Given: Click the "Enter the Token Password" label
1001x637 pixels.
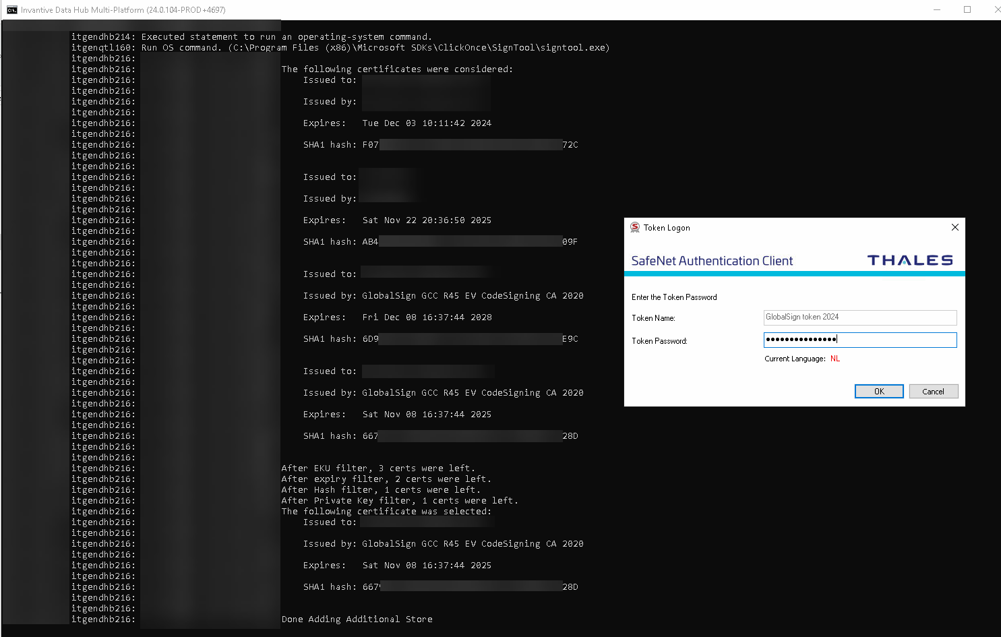Looking at the screenshot, I should click(674, 297).
